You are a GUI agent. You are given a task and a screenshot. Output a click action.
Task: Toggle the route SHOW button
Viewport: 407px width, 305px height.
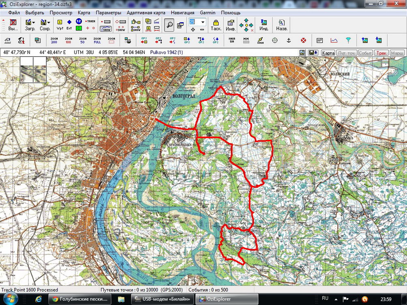pos(136,29)
